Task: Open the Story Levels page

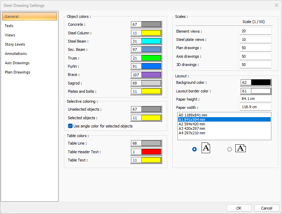Action: point(15,44)
